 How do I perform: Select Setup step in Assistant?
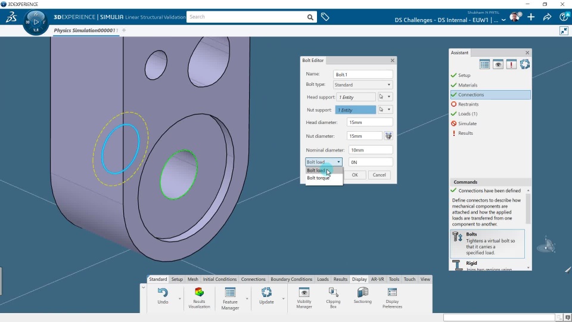click(490, 75)
